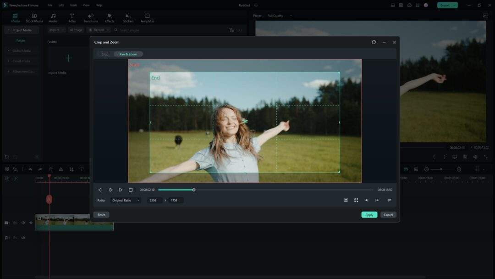Open the Effects panel
The height and width of the screenshot is (279, 495).
pos(109,18)
